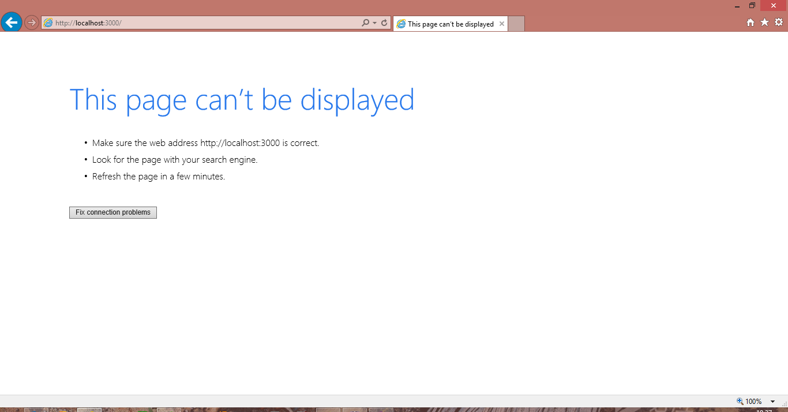Expand the zoom level dropdown arrow
The image size is (788, 412).
coord(772,402)
